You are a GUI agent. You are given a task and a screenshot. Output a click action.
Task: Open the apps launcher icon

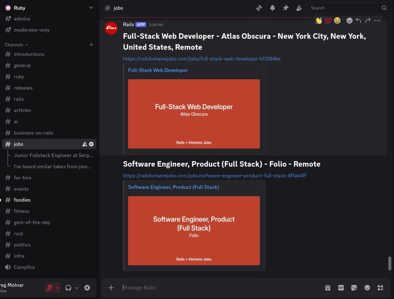pos(381,288)
